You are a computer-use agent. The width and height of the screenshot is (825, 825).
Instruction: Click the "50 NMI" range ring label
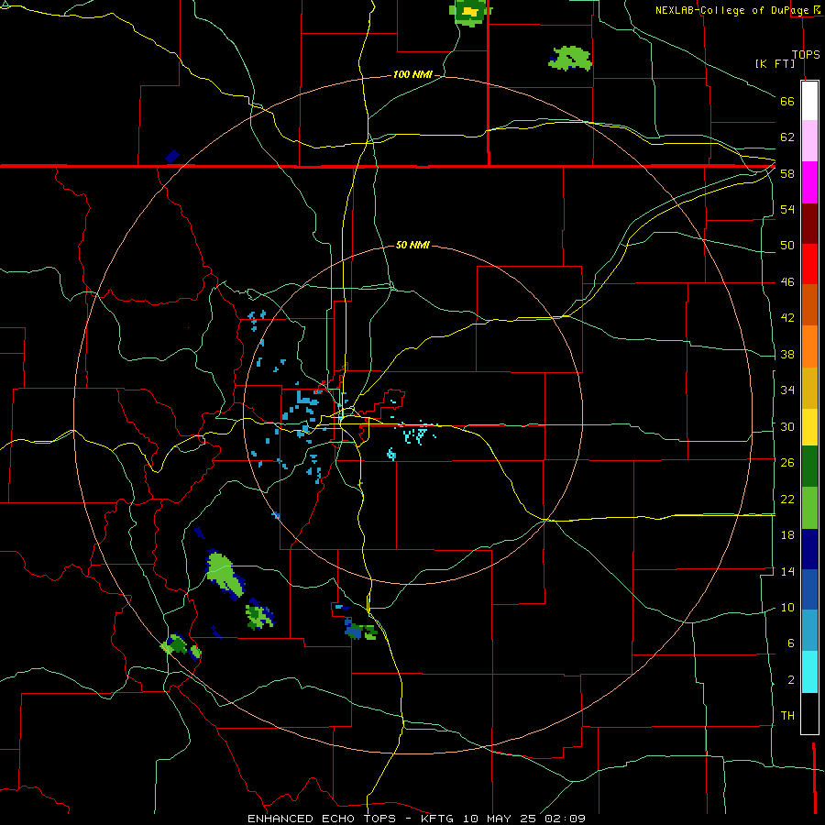412,245
